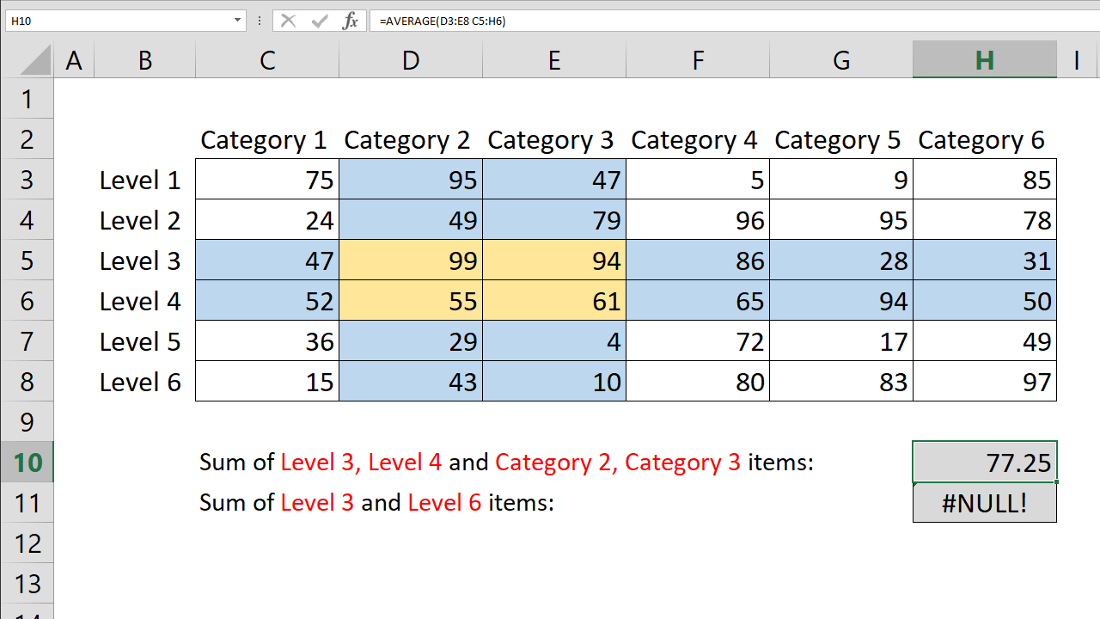This screenshot has height=619, width=1100.
Task: Click the ellipsis beside the Name Box
Action: coord(259,21)
